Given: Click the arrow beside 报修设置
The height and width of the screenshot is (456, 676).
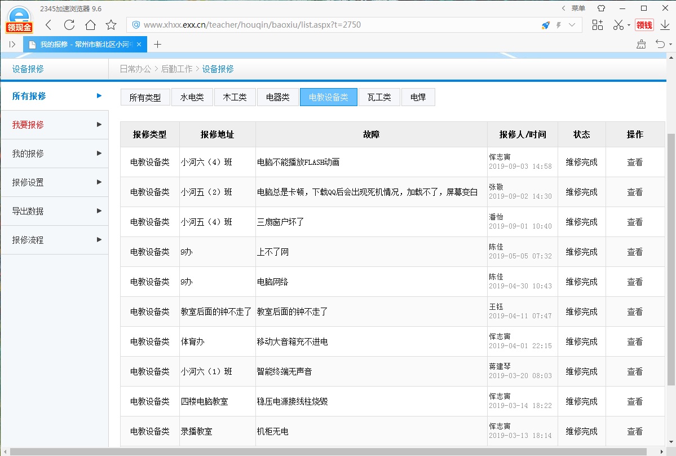Looking at the screenshot, I should click(x=99, y=182).
